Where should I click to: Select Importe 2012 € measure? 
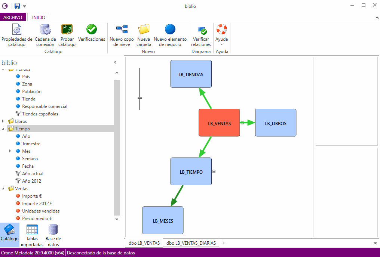pos(37,204)
